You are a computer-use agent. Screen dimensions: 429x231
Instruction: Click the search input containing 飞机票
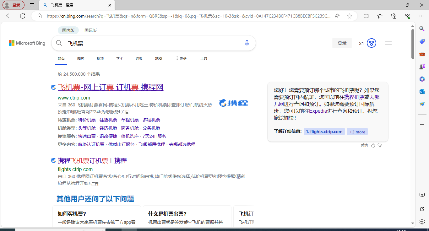[x=154, y=43]
